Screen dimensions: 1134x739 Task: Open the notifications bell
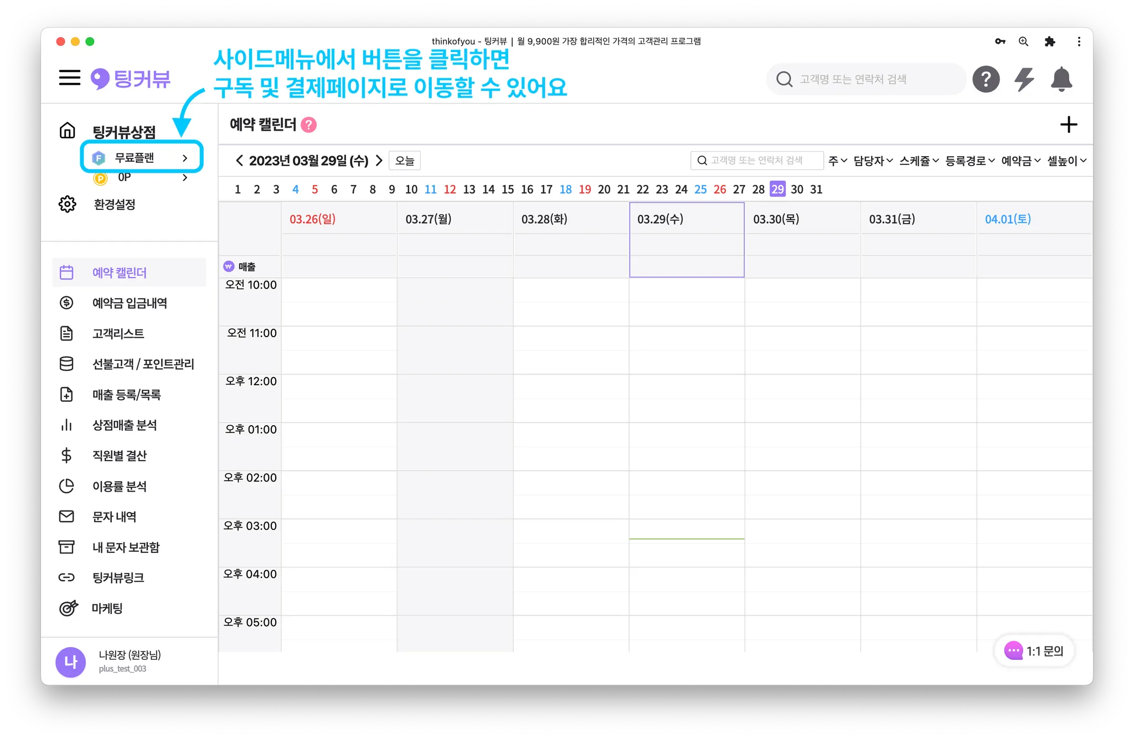[1061, 79]
